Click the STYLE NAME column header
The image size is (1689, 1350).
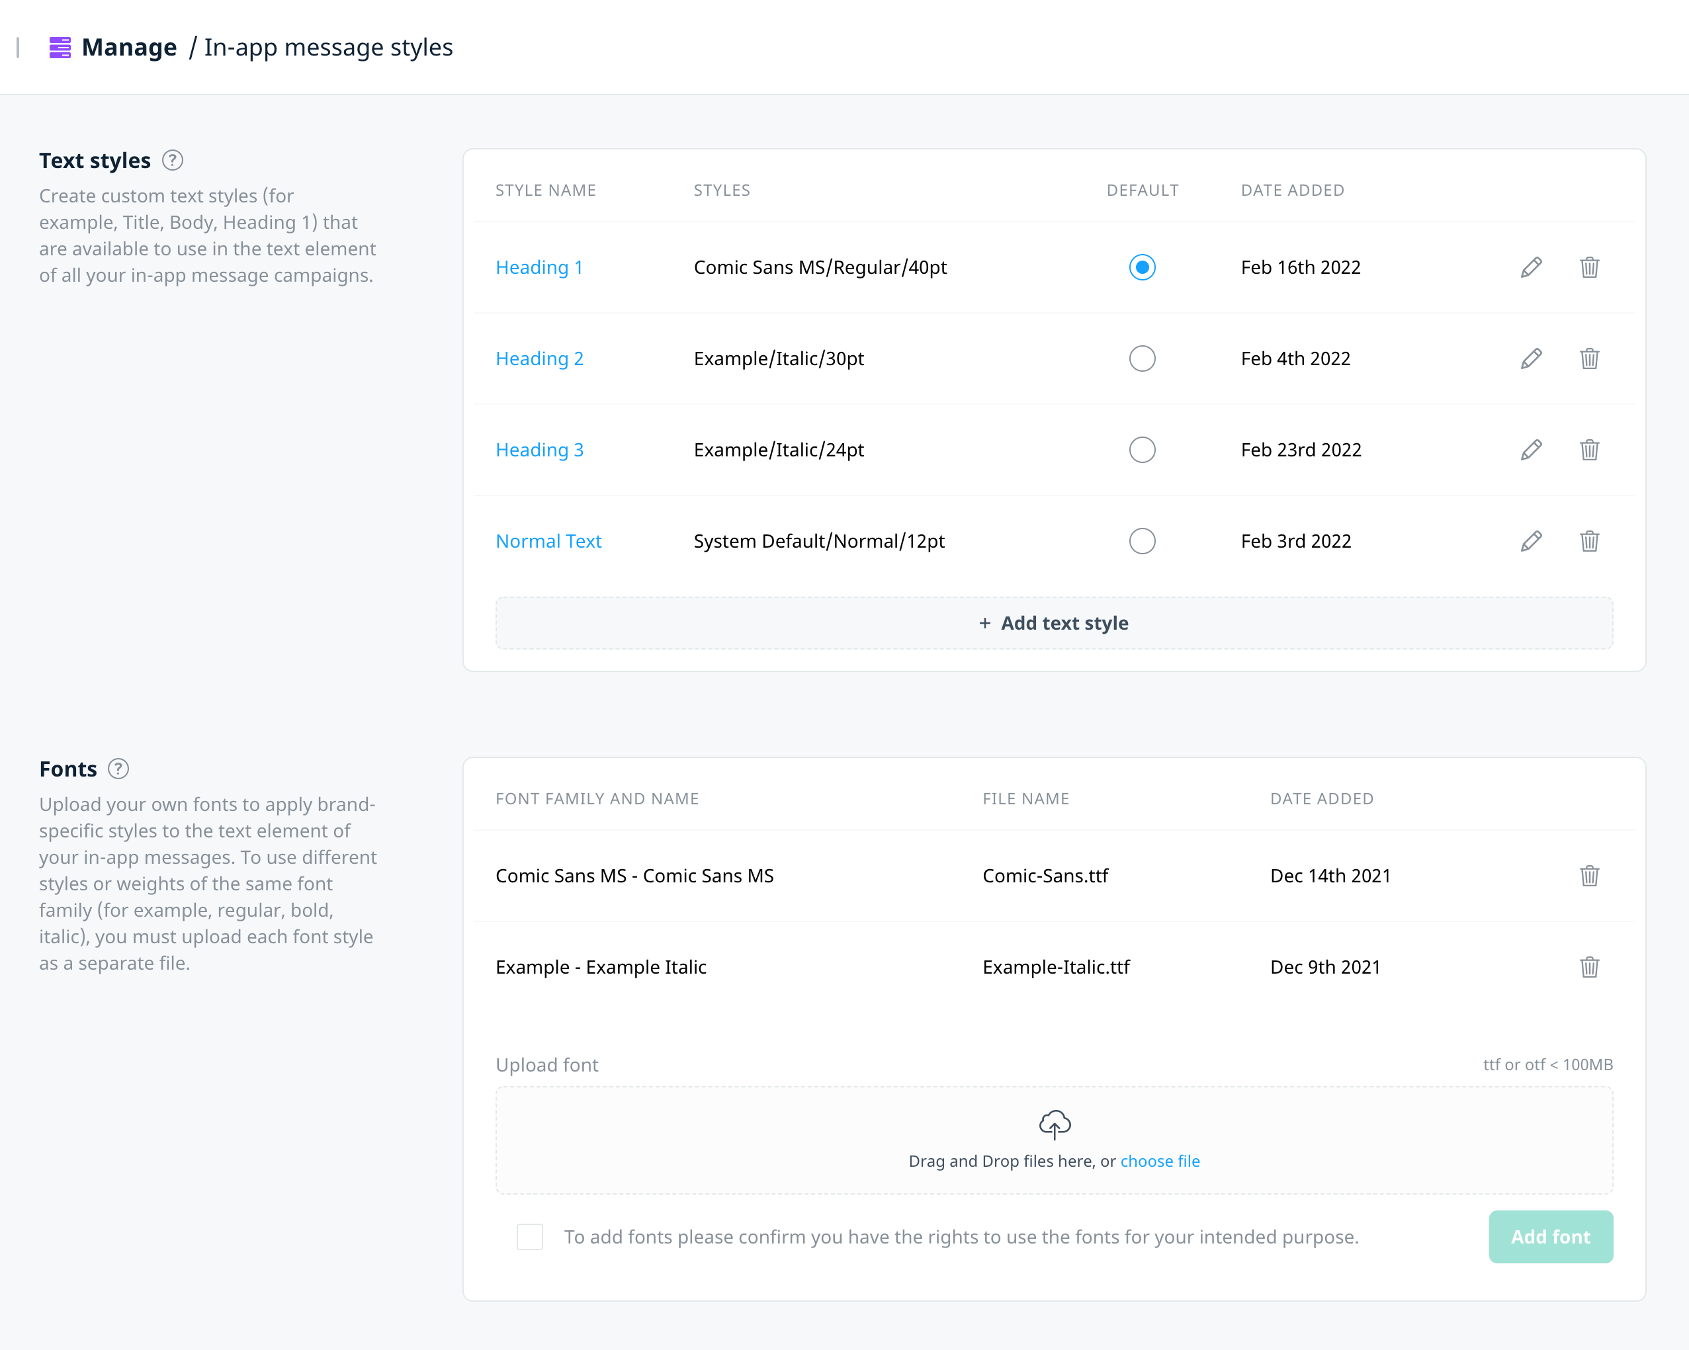point(546,190)
